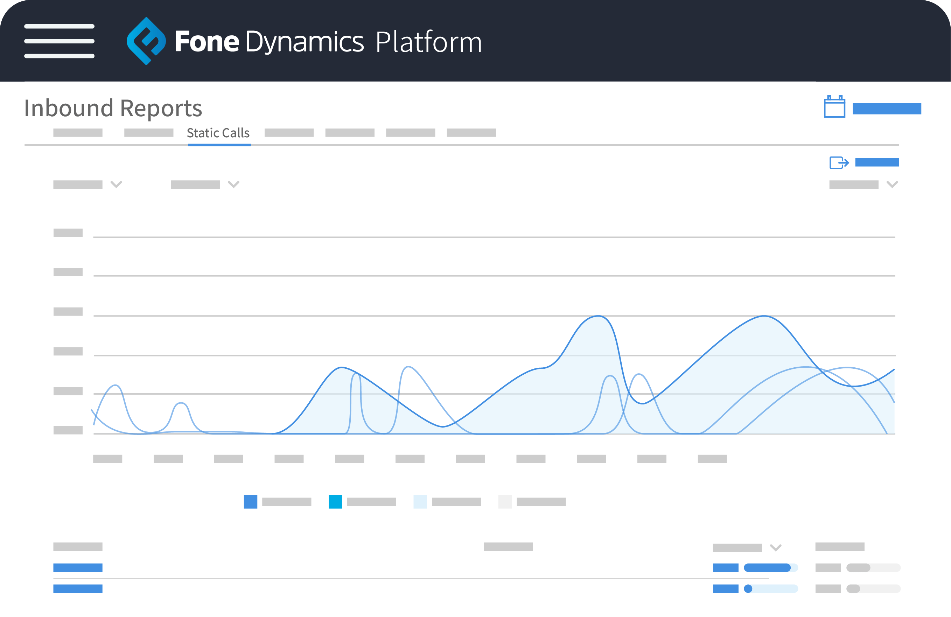
Task: Click the white legend marker
Action: 505,502
